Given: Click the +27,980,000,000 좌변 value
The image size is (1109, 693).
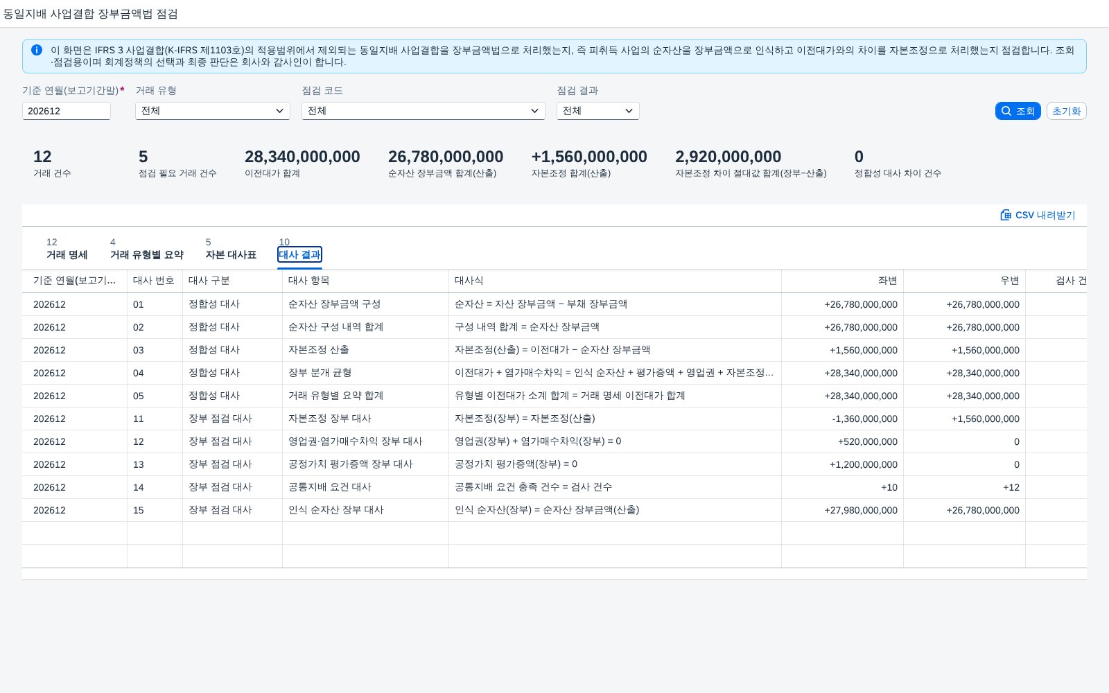Looking at the screenshot, I should tap(861, 510).
